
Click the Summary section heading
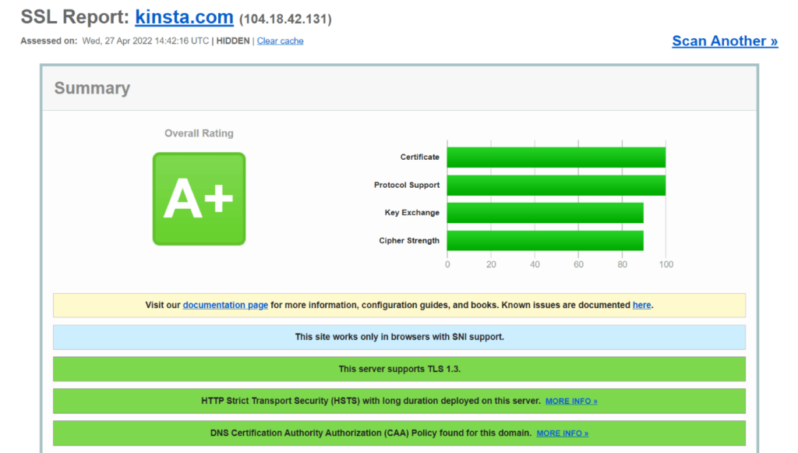[x=92, y=88]
